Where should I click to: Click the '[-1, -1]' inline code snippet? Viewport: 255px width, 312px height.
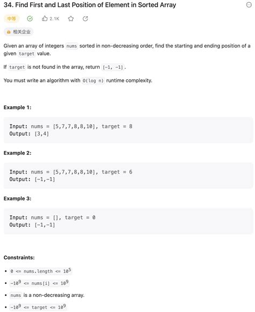[113, 67]
